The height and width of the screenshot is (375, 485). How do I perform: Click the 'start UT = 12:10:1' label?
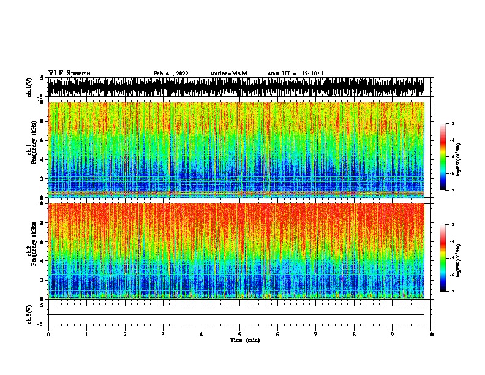tap(296, 74)
